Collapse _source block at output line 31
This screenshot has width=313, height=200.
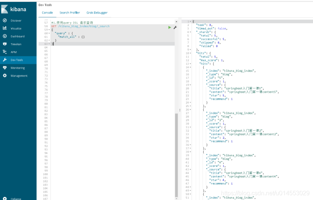tap(190, 127)
